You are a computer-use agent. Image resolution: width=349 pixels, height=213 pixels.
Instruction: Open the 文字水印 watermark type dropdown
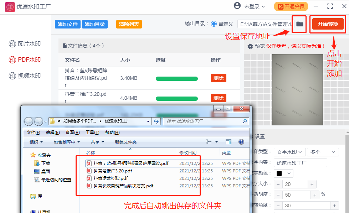pyautogui.click(x=289, y=152)
